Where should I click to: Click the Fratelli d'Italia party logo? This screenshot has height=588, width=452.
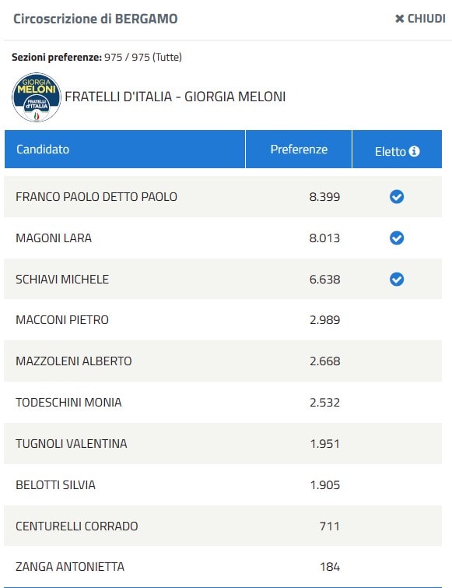click(x=37, y=97)
